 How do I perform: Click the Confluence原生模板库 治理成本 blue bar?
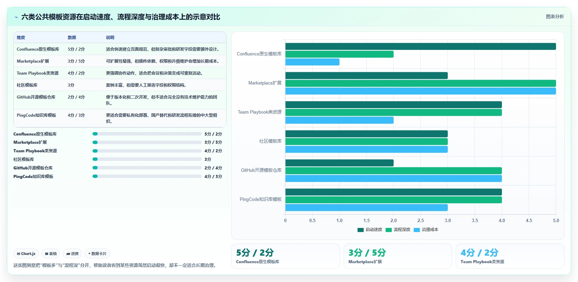[312, 62]
